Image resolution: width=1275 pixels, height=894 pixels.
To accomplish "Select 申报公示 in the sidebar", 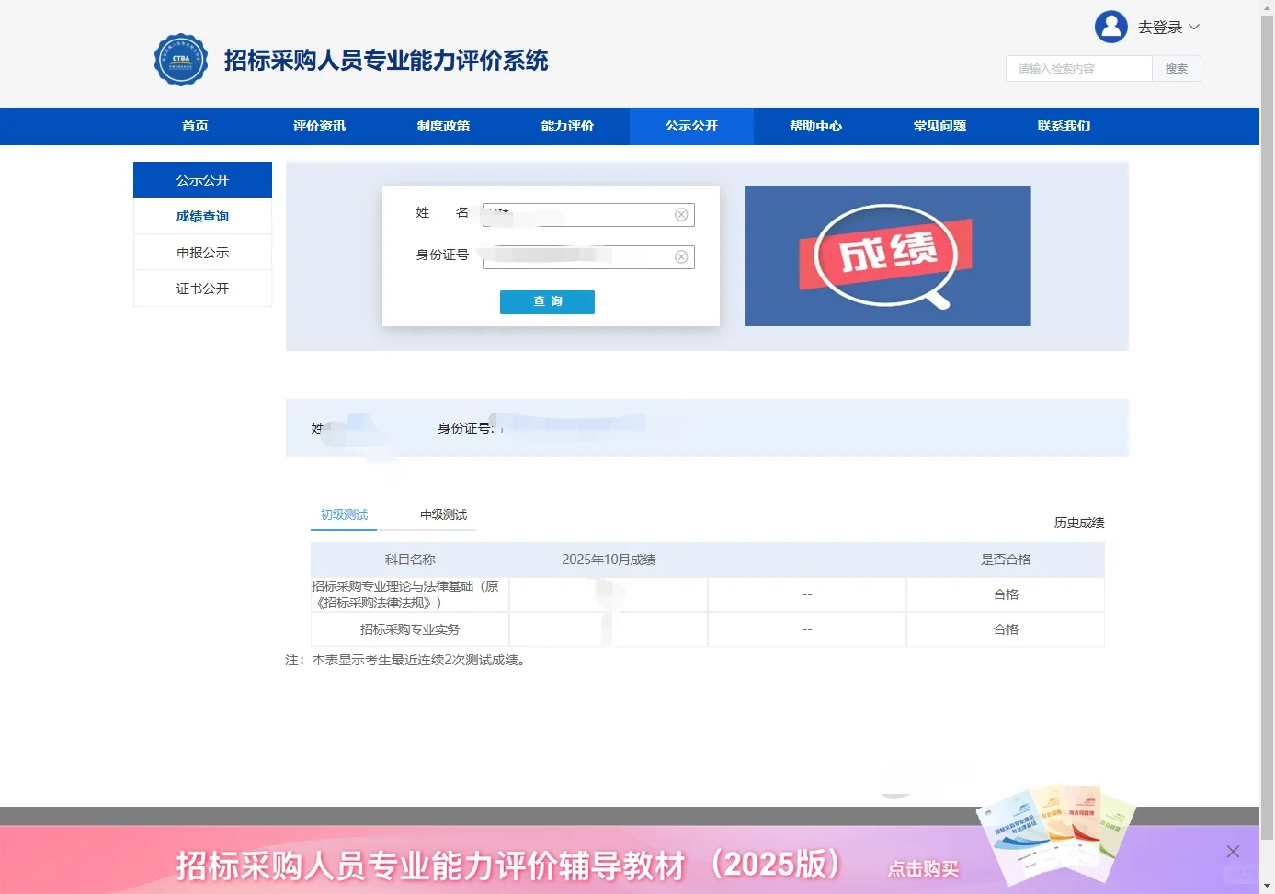I will point(202,252).
